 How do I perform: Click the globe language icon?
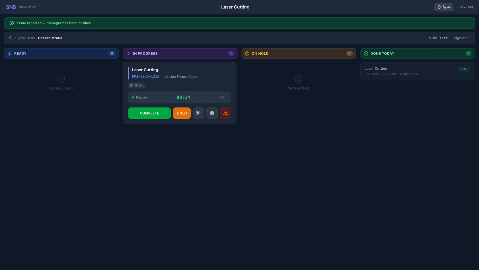point(439,7)
